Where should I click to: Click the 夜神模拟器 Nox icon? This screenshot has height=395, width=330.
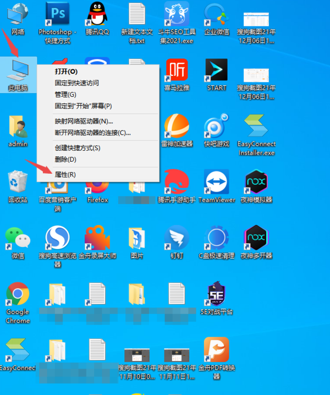click(x=256, y=182)
